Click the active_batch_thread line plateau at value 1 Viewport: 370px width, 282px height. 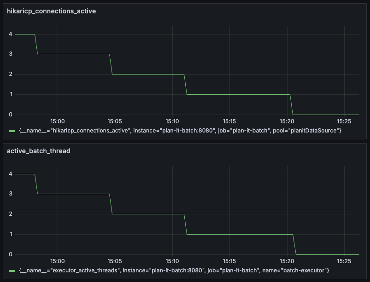coord(240,234)
